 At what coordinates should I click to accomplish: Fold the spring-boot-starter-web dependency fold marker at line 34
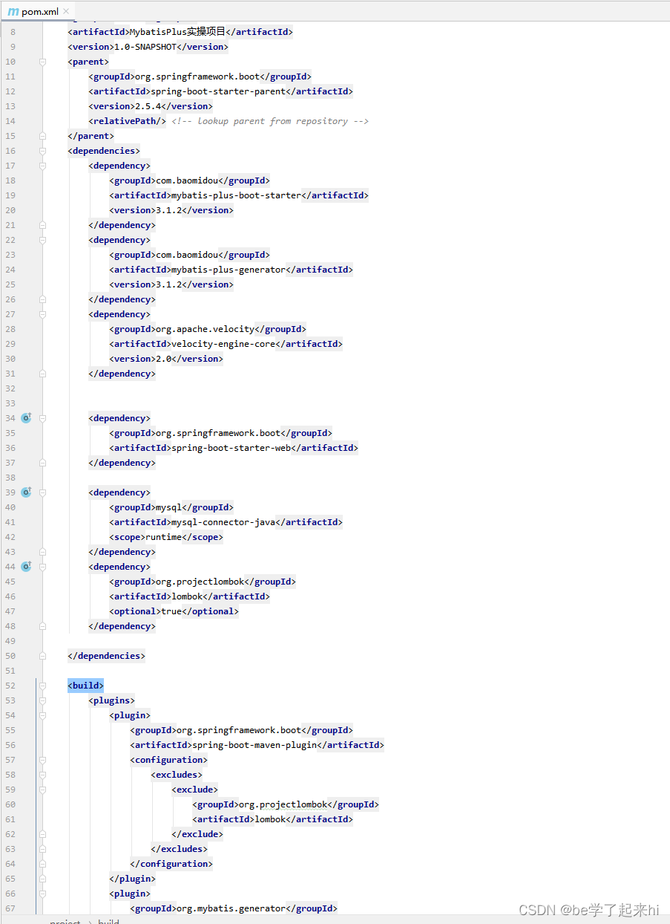[43, 418]
